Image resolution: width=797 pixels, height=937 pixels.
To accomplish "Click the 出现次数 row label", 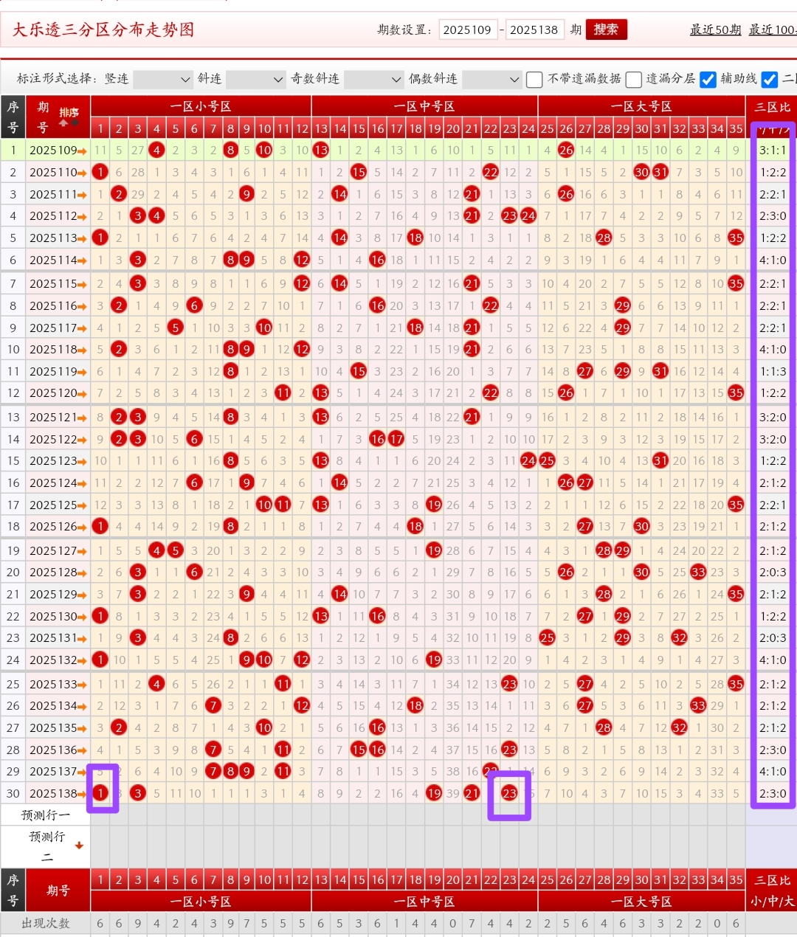I will (x=46, y=924).
